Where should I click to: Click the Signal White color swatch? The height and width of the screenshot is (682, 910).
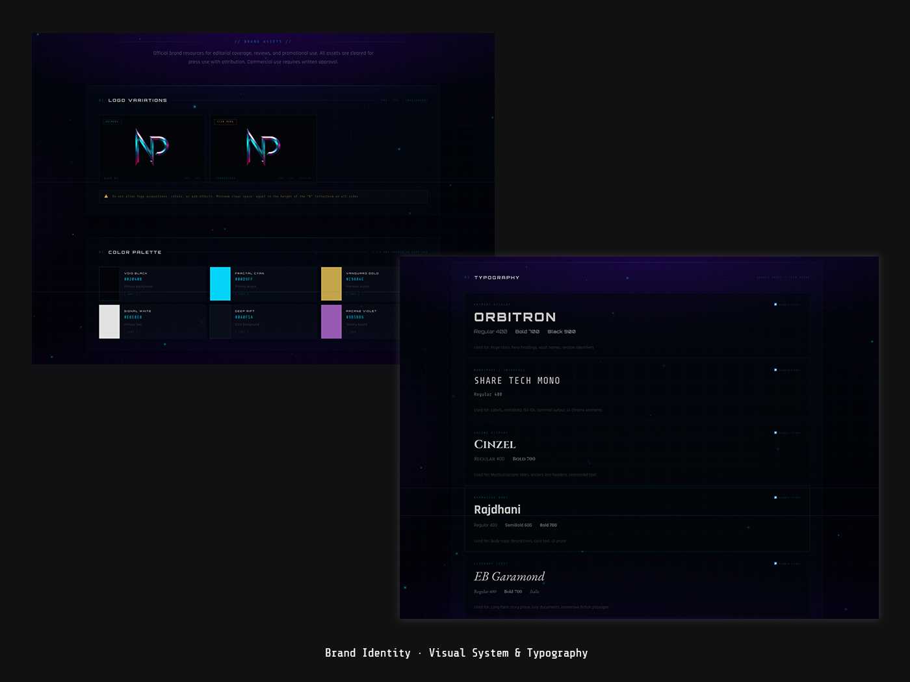(x=109, y=322)
